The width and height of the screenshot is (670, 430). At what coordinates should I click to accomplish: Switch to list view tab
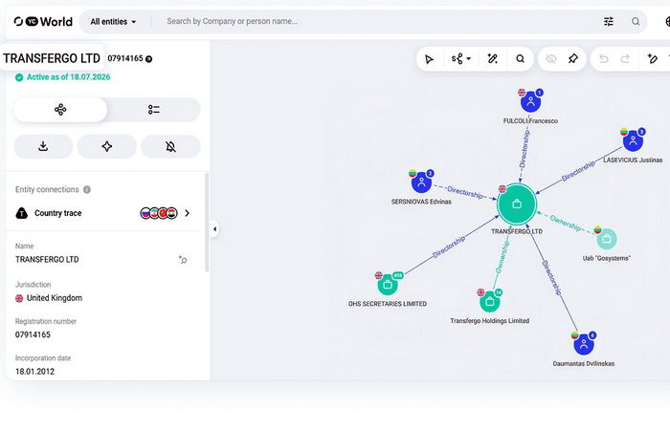(x=154, y=110)
